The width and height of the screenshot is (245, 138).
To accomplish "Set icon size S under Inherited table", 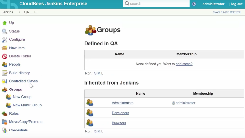I will (x=95, y=131).
